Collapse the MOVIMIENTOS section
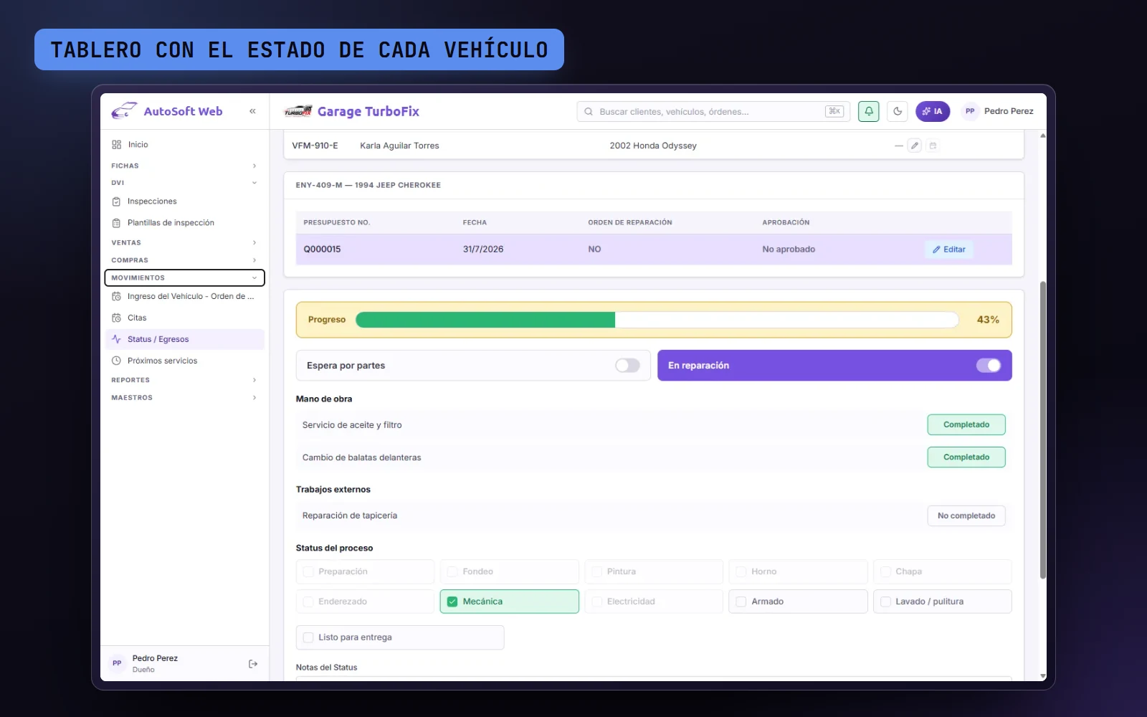Image resolution: width=1147 pixels, height=717 pixels. 184,277
